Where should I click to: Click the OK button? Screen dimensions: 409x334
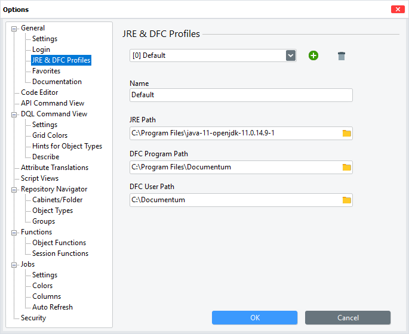[254, 317]
